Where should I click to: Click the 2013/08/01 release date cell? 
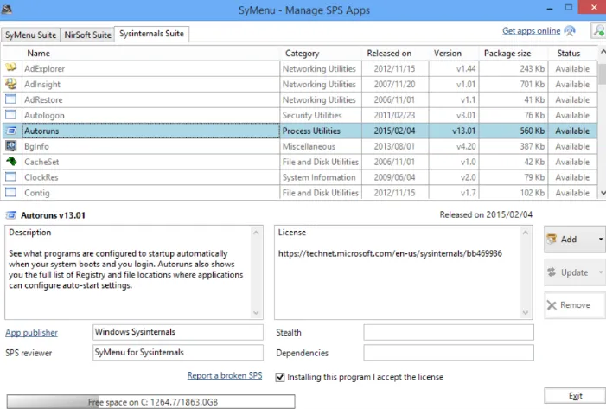[x=394, y=146]
